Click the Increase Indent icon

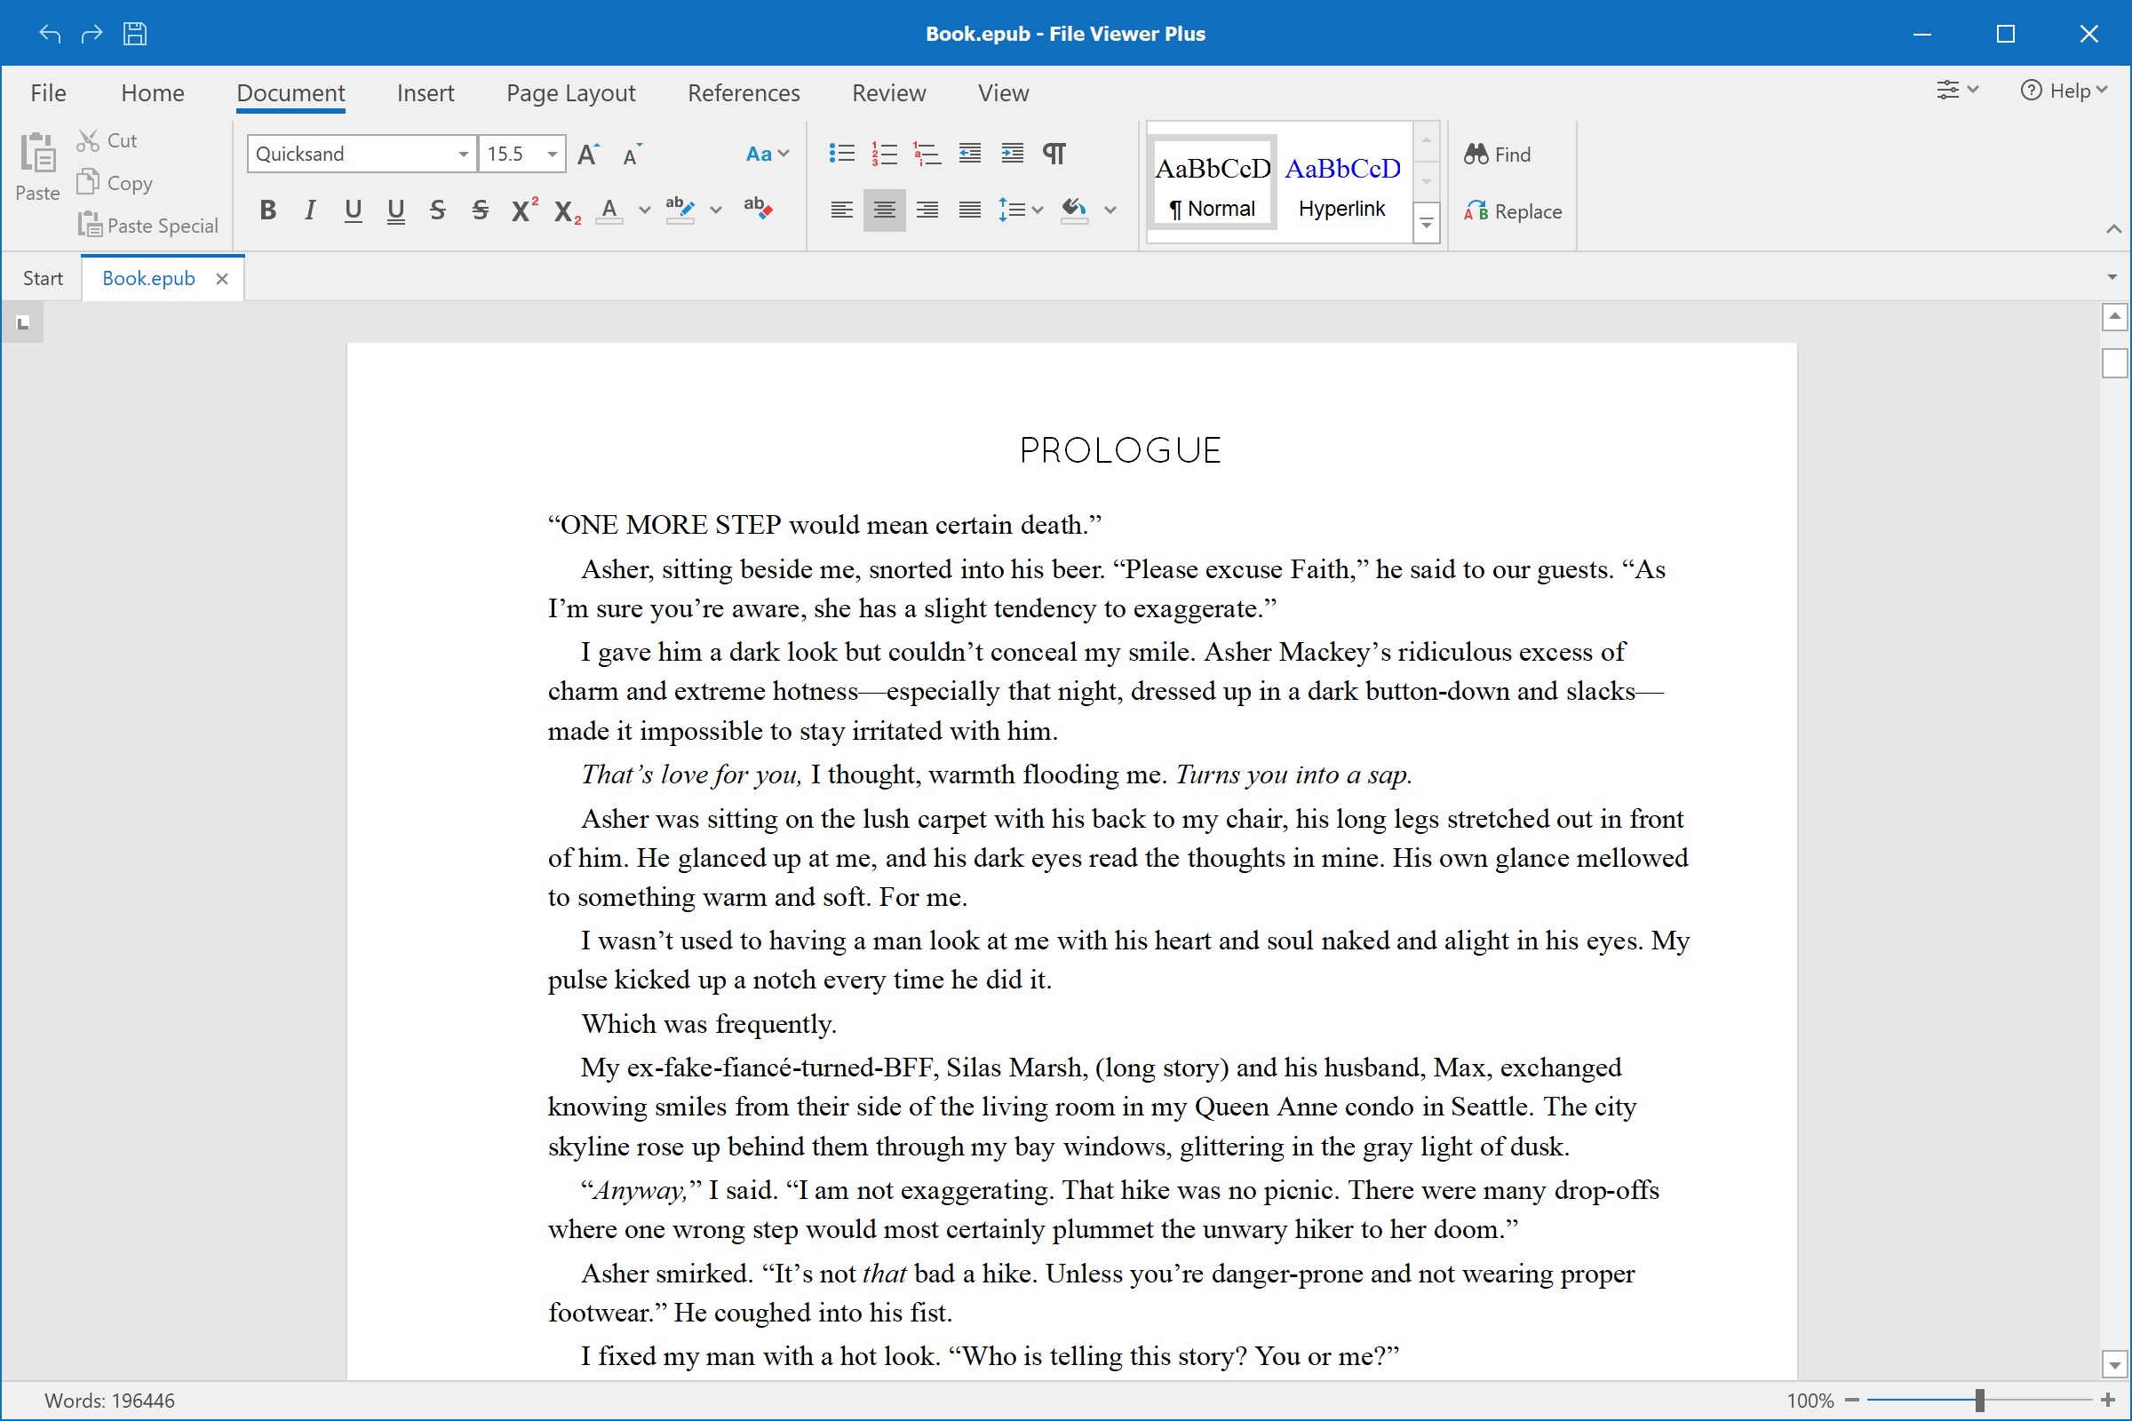[1012, 154]
